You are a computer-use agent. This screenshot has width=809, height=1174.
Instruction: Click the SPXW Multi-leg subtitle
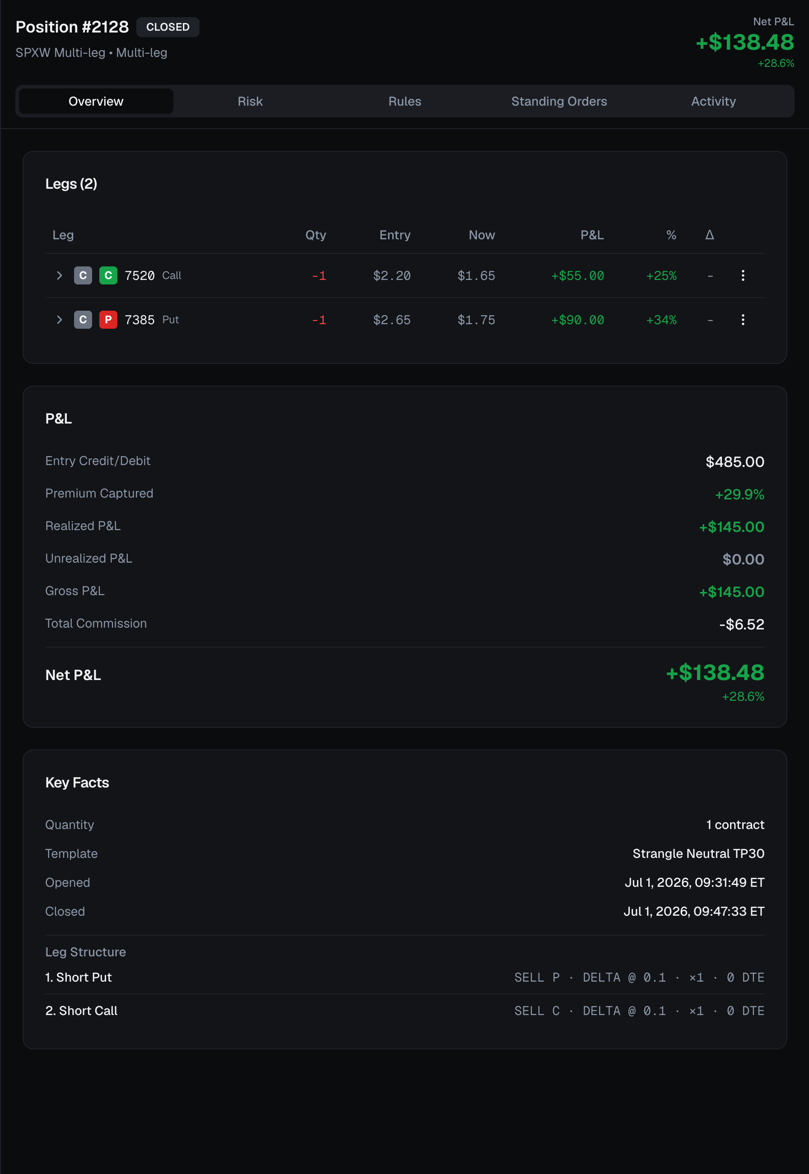point(91,53)
